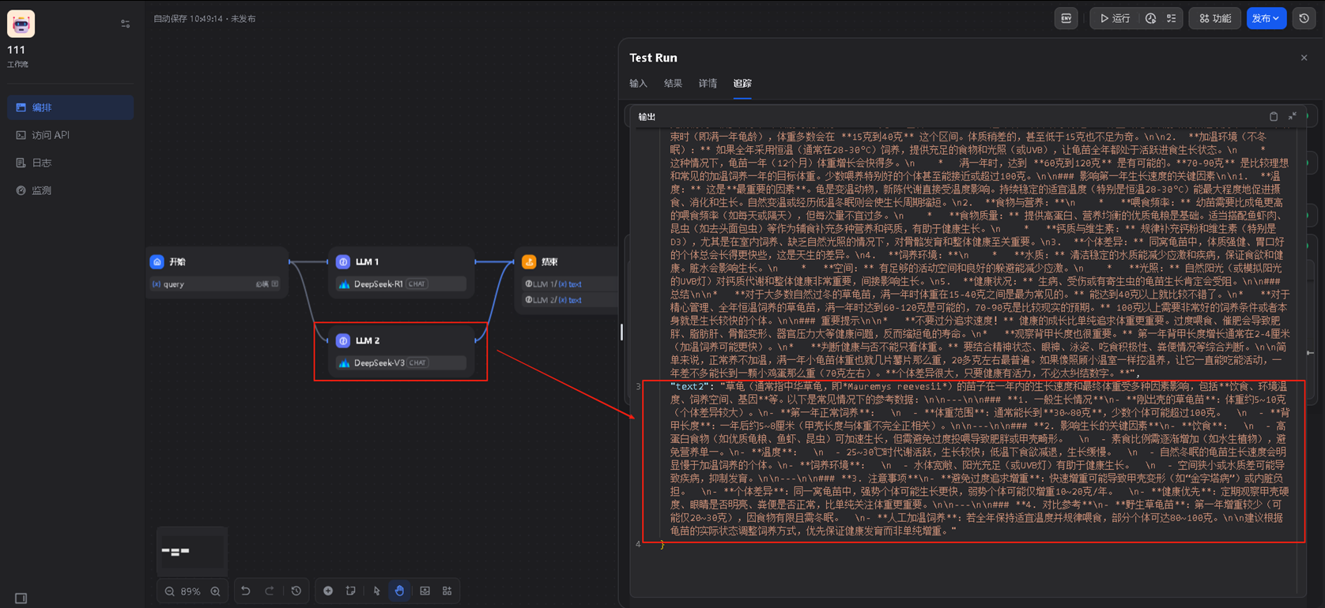The image size is (1325, 608).
Task: Click DeepSeek-R1 model label in LLM 1
Action: 379,284
